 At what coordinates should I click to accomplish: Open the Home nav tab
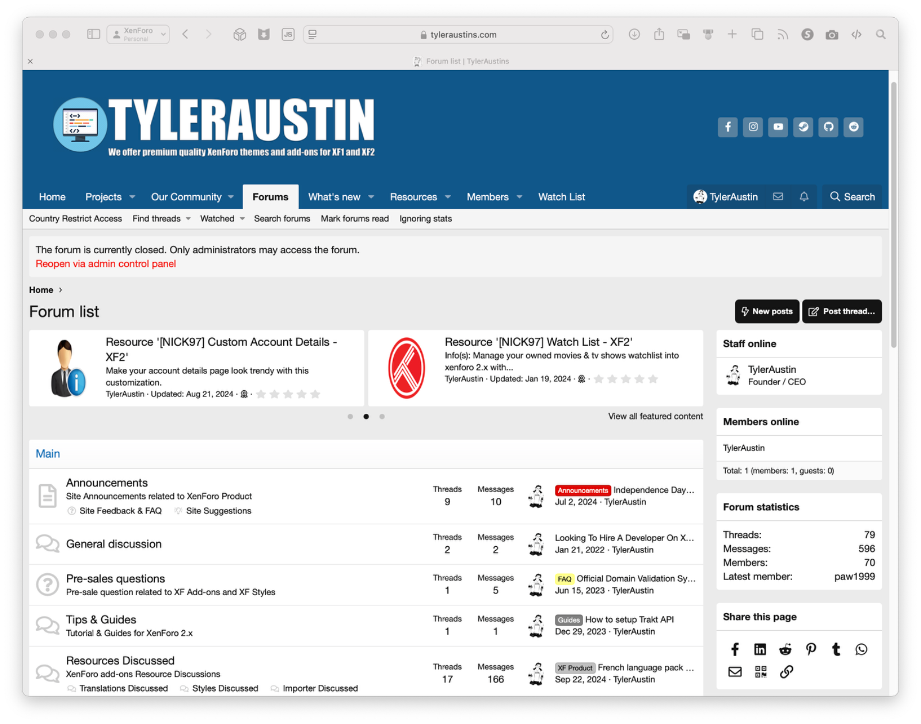tap(52, 197)
